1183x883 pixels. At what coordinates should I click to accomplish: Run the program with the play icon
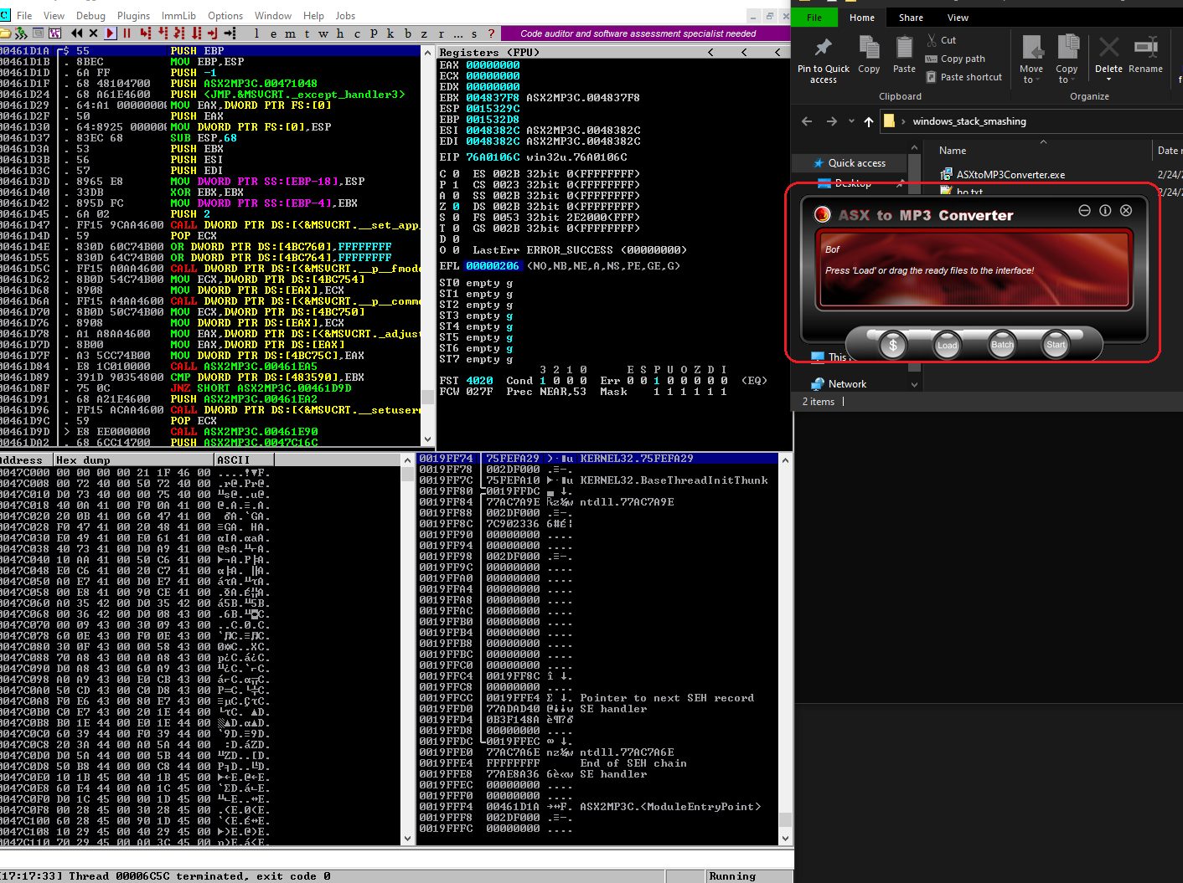(x=111, y=33)
